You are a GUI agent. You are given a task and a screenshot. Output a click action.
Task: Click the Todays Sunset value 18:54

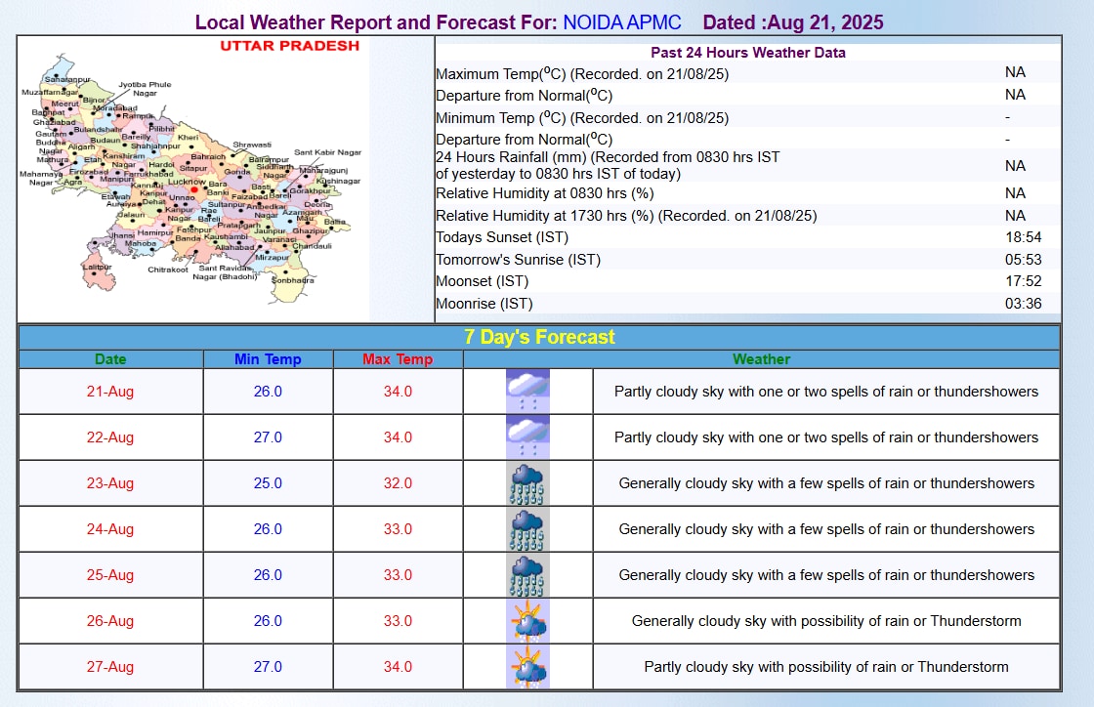click(1023, 237)
